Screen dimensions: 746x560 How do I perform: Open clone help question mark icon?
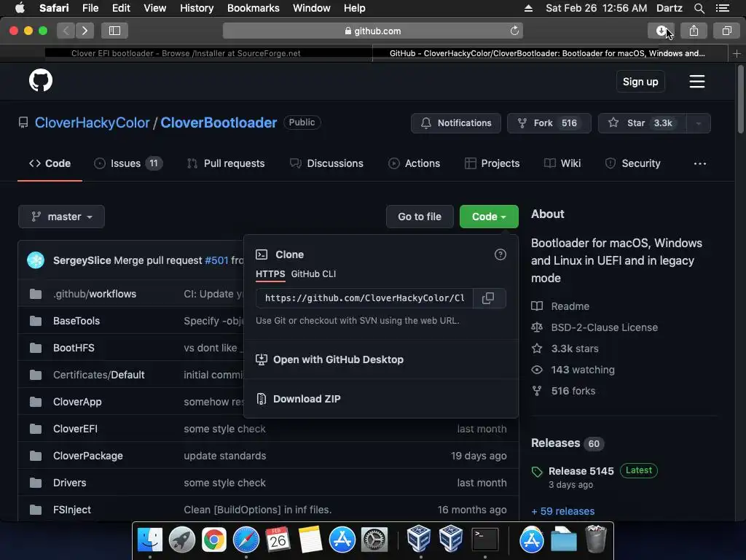pos(500,254)
